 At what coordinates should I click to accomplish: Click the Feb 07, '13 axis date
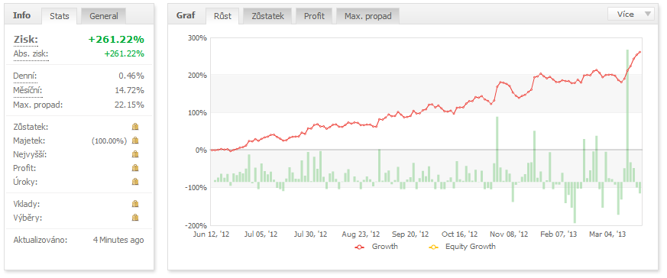559,234
